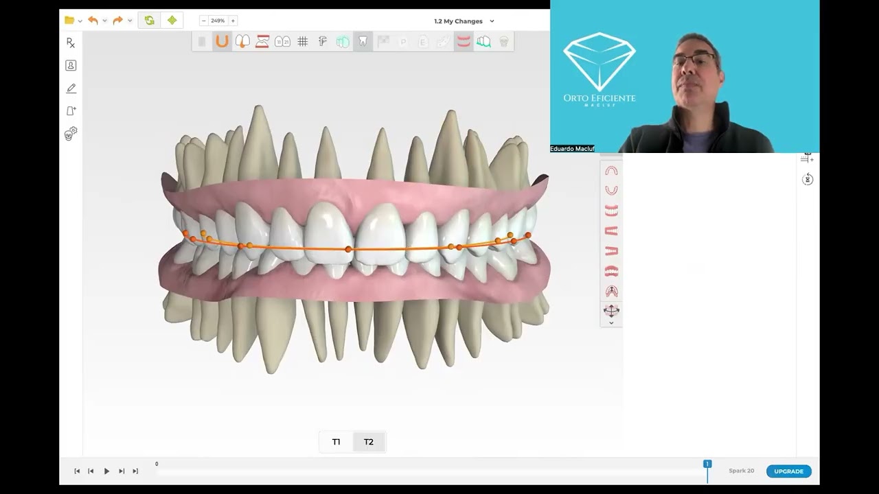Open the patient profile icon

(x=71, y=65)
